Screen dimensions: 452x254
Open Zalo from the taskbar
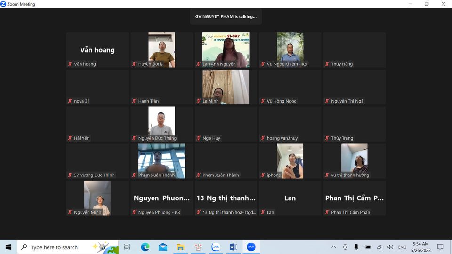[216, 247]
